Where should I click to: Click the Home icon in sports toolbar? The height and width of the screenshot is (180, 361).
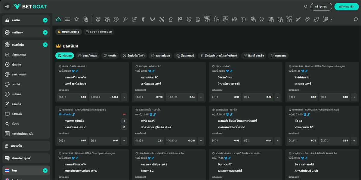[58, 19]
